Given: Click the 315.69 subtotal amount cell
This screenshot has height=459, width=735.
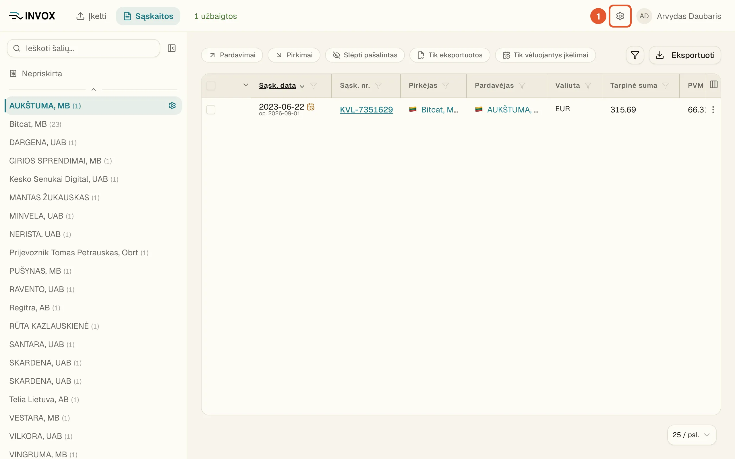Looking at the screenshot, I should pyautogui.click(x=623, y=110).
